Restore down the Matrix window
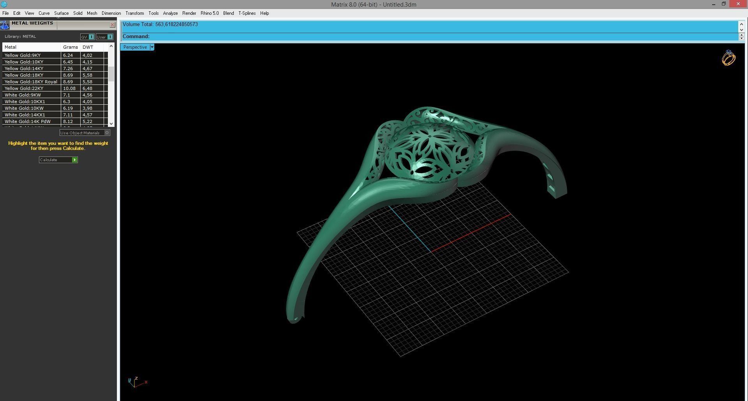748x401 pixels. click(724, 4)
